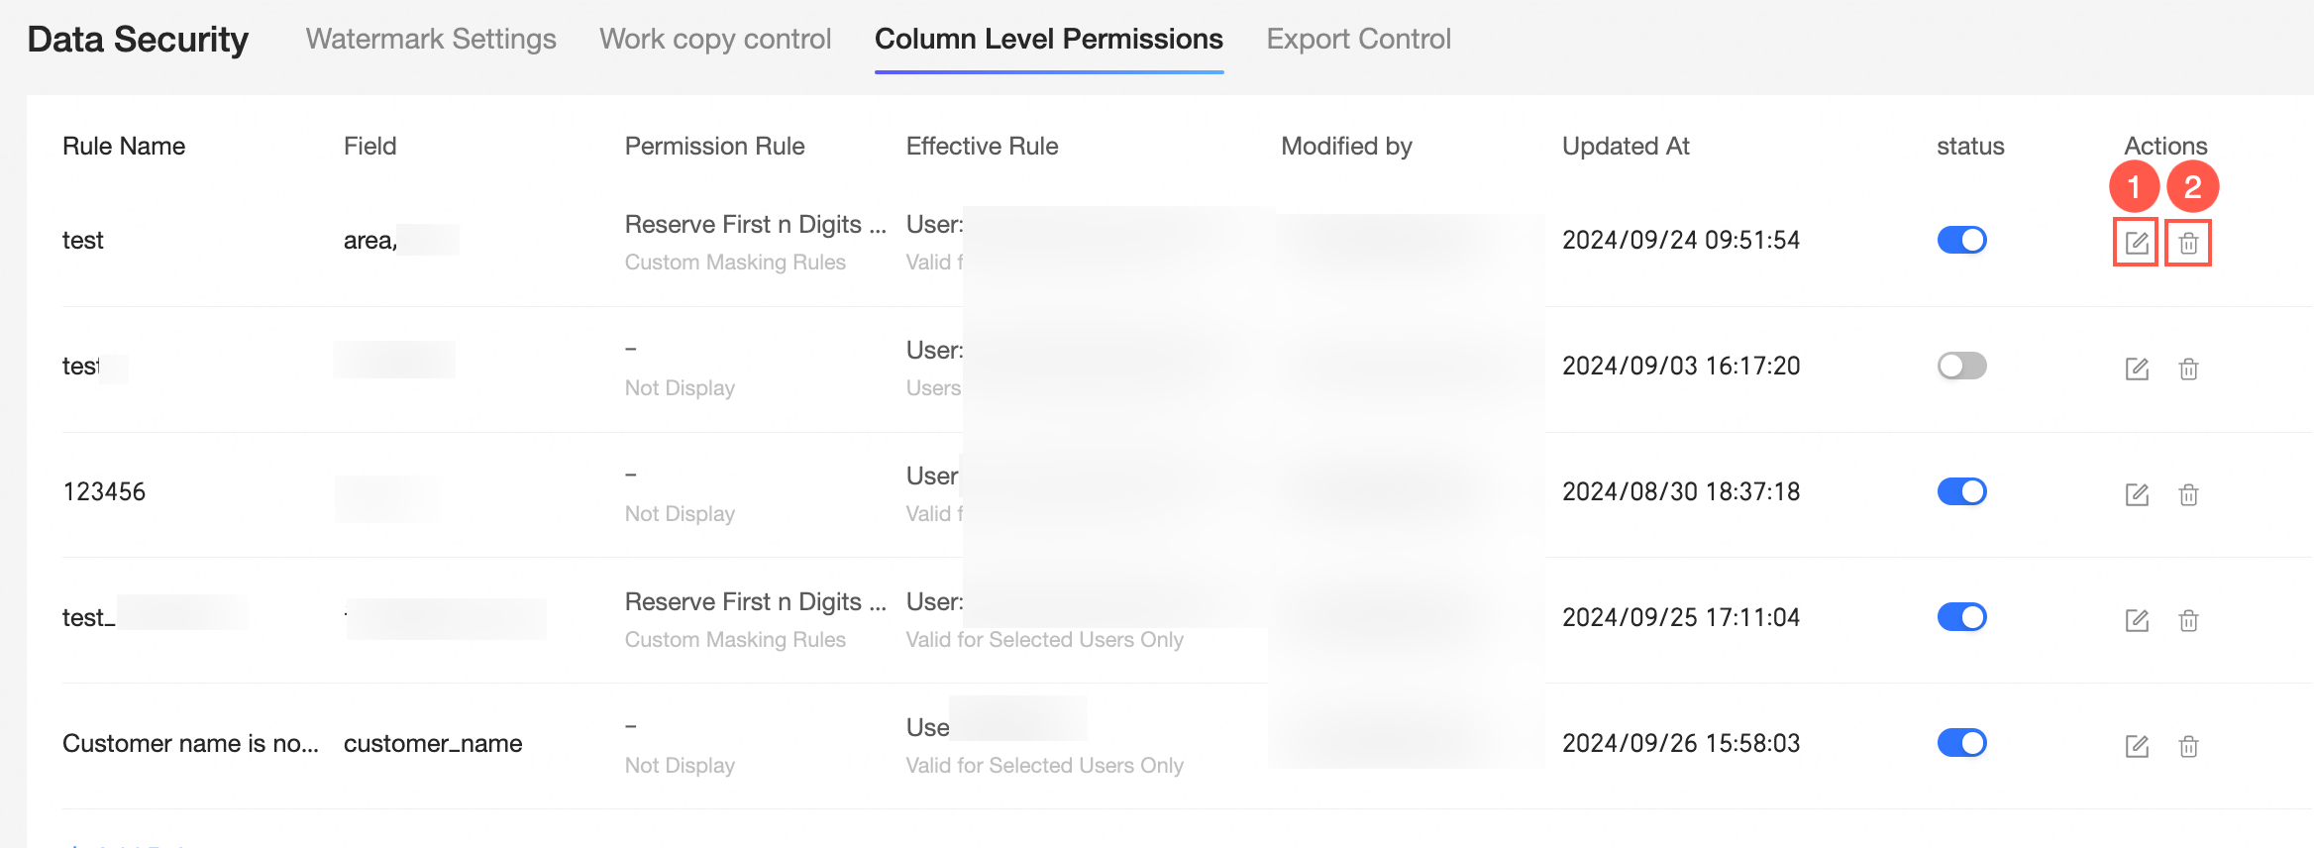The image size is (2314, 848).
Task: Edit the rule updated 2024/09/03 16:17:20
Action: (2137, 369)
